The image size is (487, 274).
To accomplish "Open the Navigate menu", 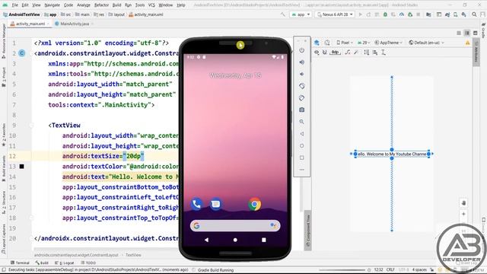I will pos(52,5).
